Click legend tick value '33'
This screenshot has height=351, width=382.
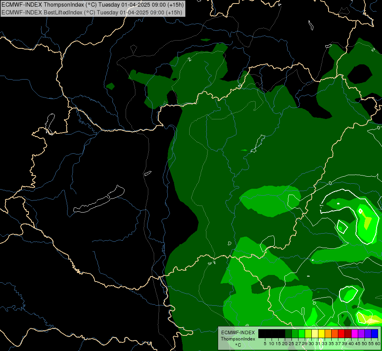(x=325, y=344)
